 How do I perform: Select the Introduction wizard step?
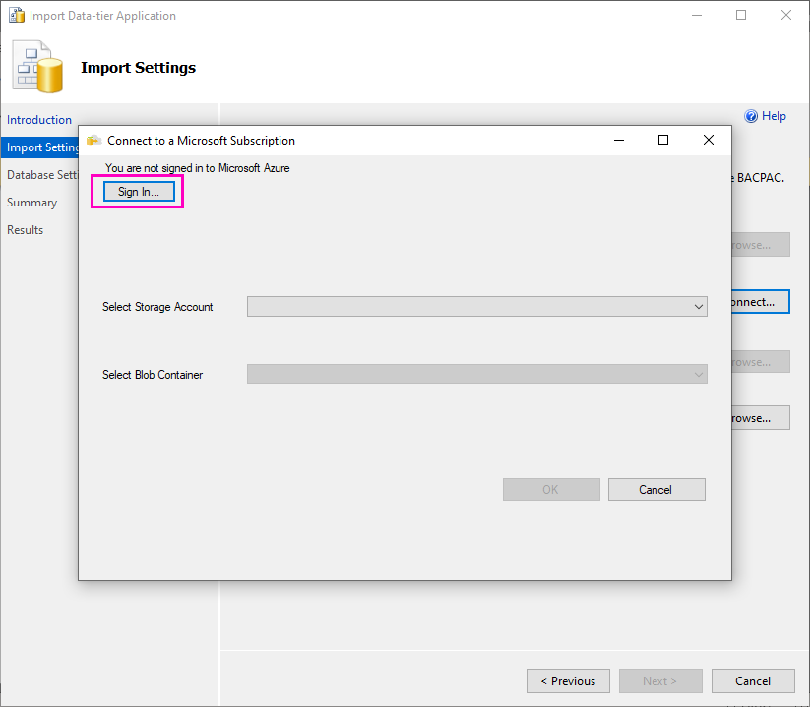tap(39, 119)
